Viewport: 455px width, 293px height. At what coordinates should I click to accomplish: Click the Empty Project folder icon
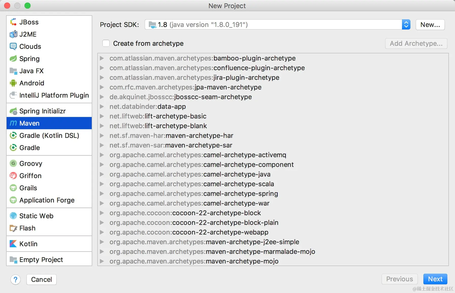click(13, 259)
